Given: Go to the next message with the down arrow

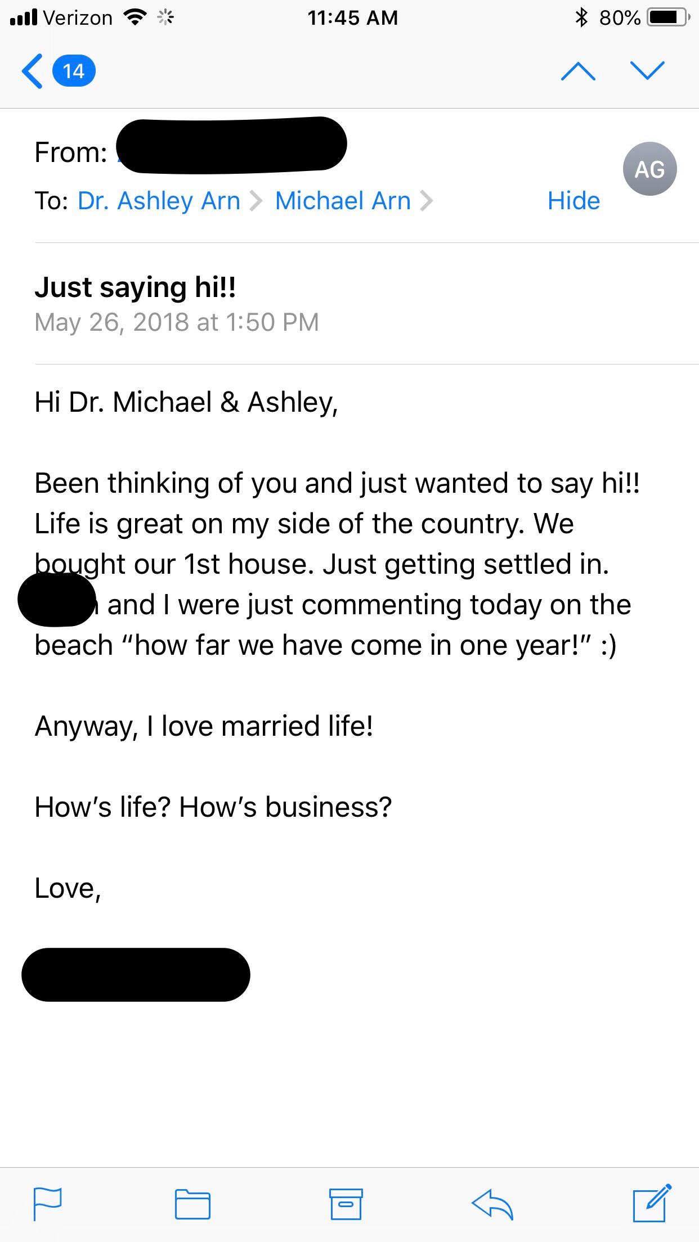Looking at the screenshot, I should [647, 70].
